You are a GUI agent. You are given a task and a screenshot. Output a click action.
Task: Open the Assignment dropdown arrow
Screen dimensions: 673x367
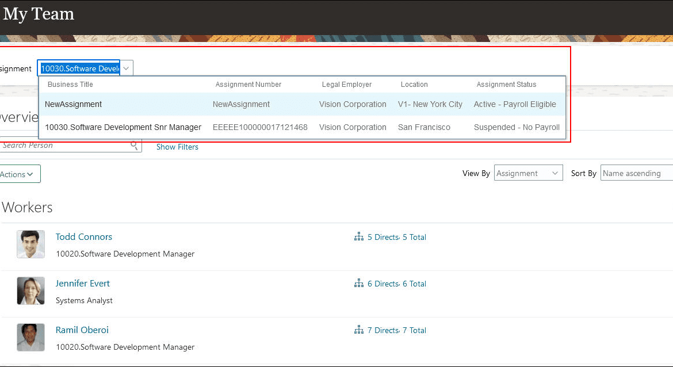(x=126, y=67)
